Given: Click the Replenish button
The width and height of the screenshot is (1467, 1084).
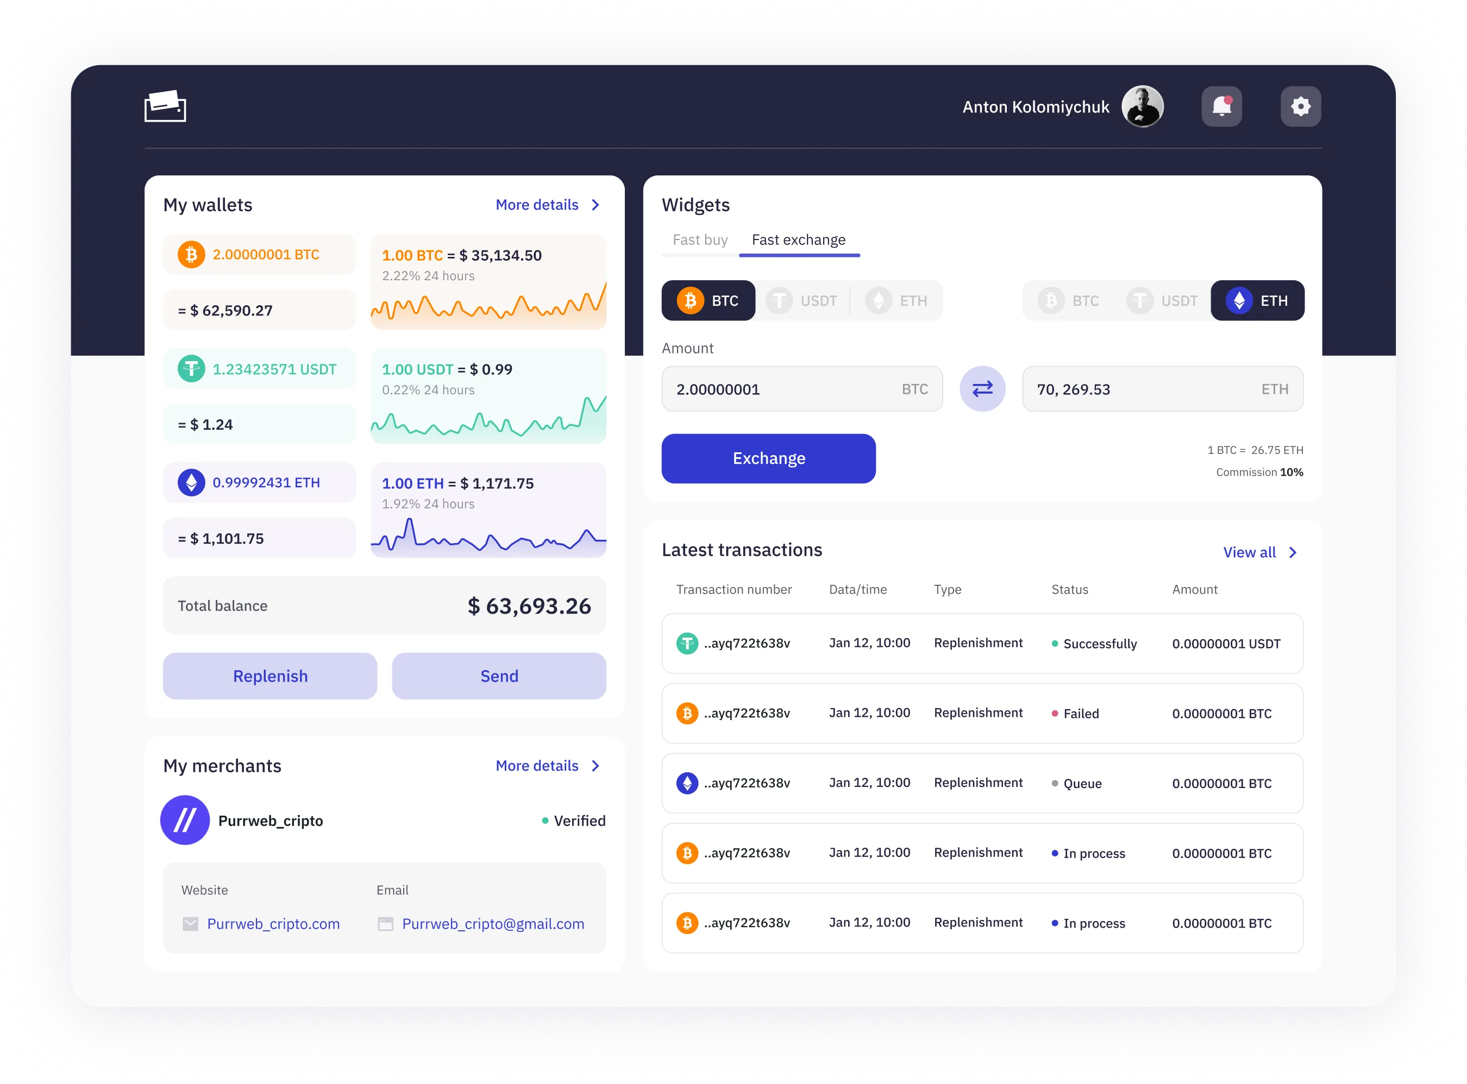Looking at the screenshot, I should [270, 676].
